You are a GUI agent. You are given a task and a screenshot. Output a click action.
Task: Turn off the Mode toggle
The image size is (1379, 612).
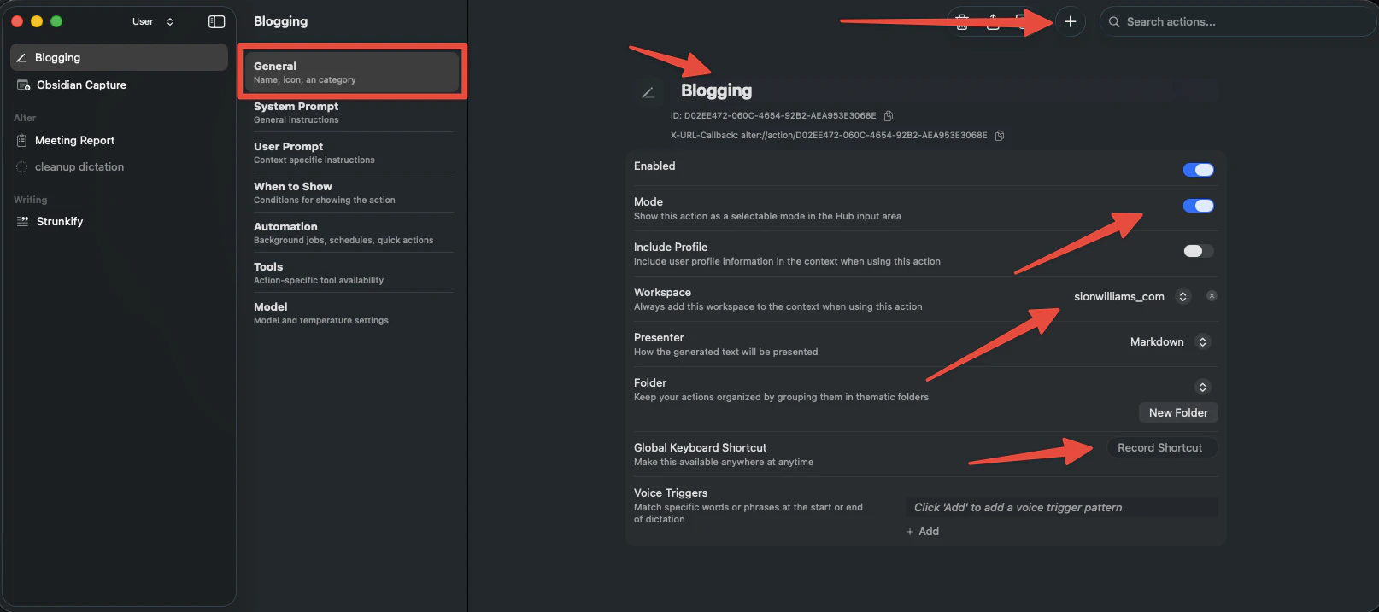(1198, 206)
